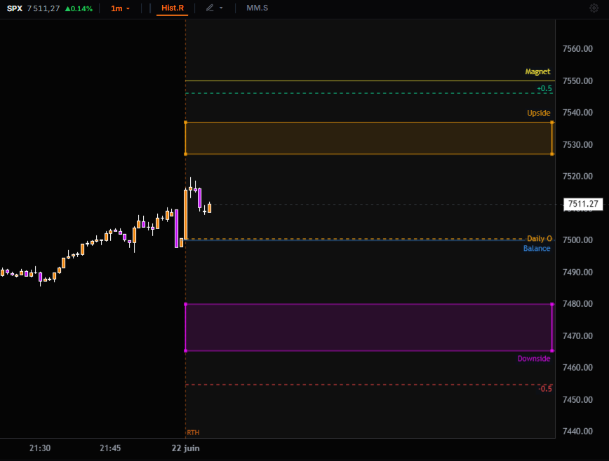Viewport: 609px width, 461px height.
Task: Click the 7460.00 price axis label
Action: 577,368
